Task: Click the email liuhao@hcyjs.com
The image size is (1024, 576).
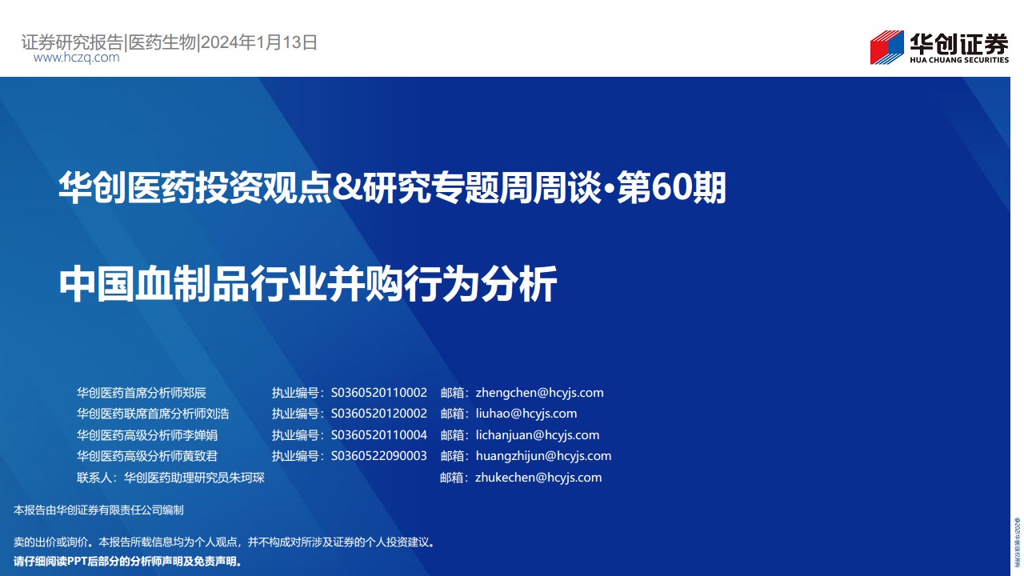Action: tap(526, 414)
